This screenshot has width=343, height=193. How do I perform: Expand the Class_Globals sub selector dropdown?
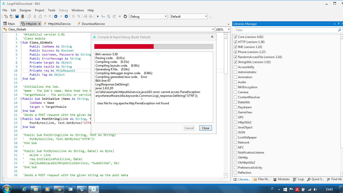(x=213, y=29)
